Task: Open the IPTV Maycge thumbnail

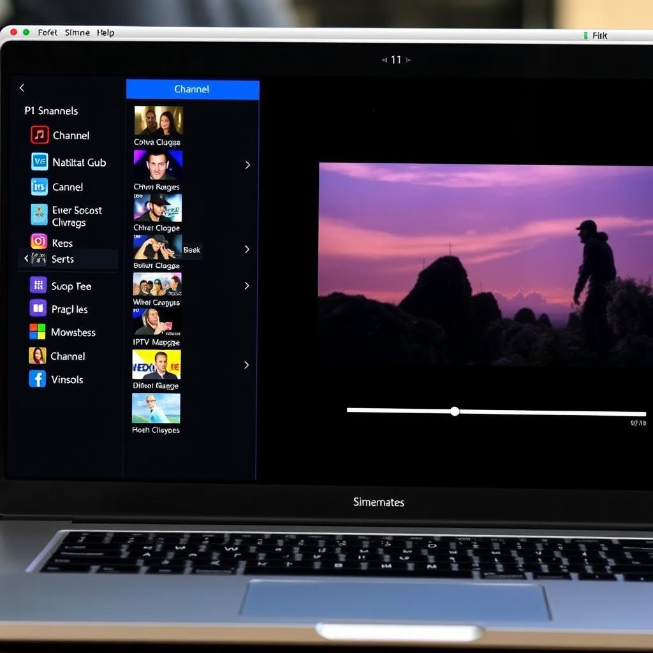Action: pos(156,322)
